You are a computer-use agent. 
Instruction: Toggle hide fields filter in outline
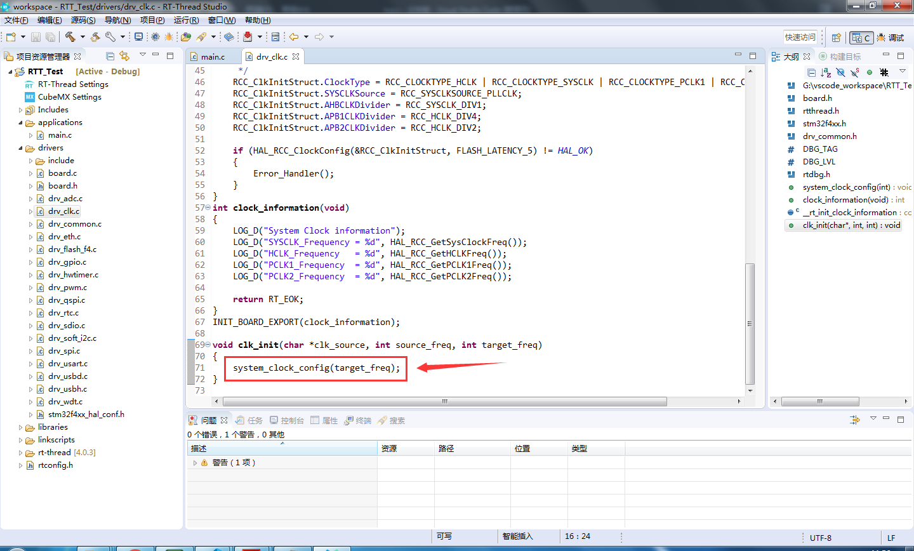point(840,72)
